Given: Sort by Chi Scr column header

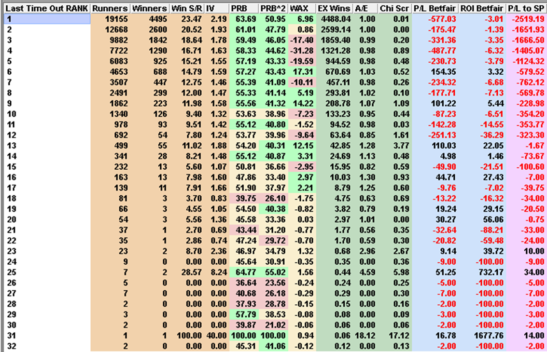Looking at the screenshot, I should [394, 9].
